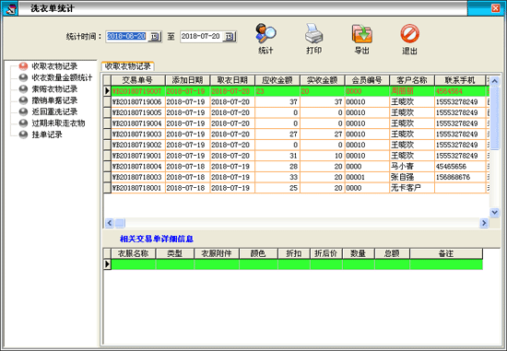Select order row WB20180719006
Image resolution: width=507 pixels, height=351 pixels.
[x=296, y=102]
